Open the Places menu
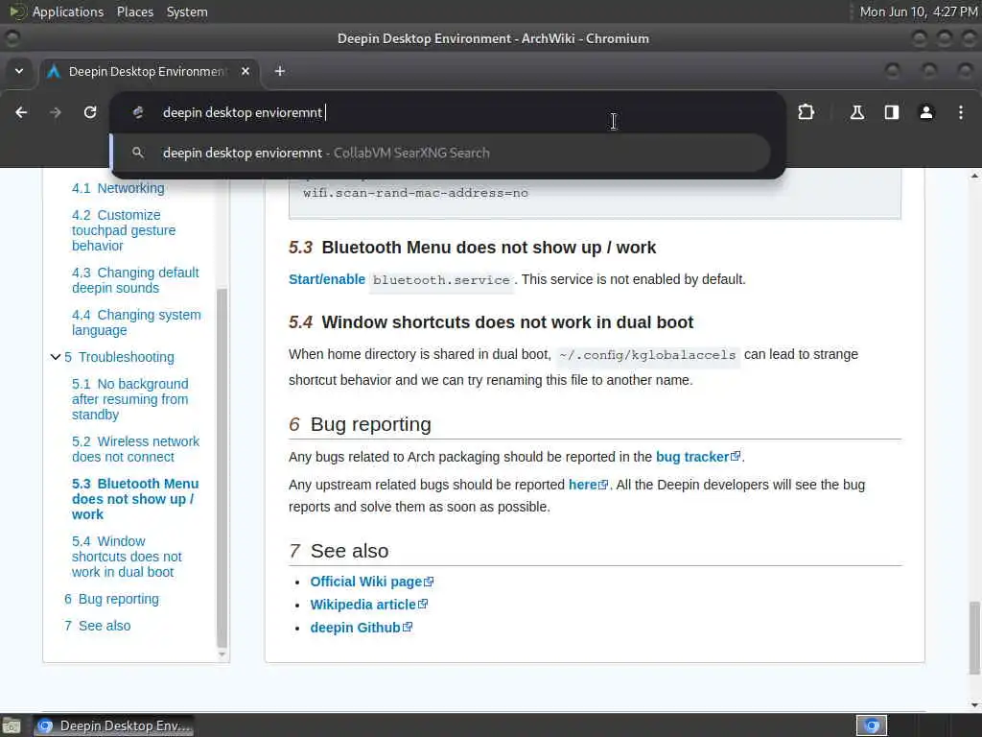The image size is (982, 737). 134,12
